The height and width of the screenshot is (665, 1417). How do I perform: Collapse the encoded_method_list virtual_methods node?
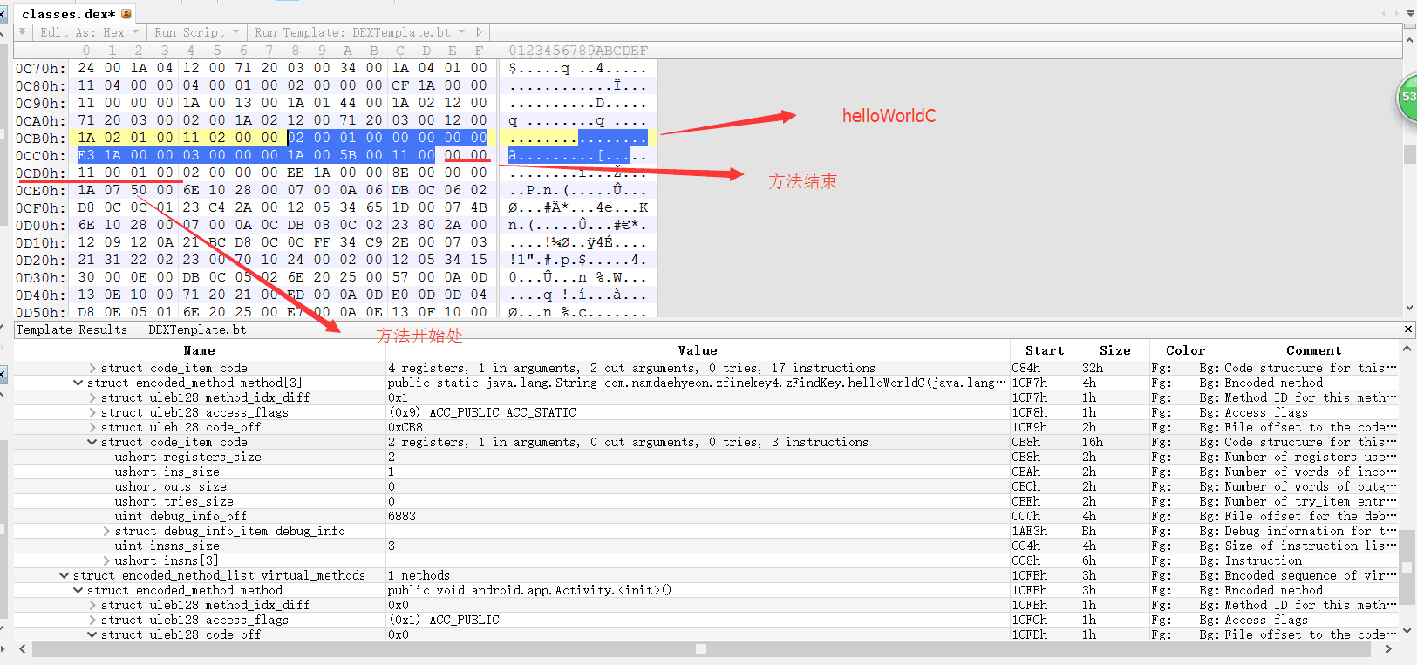(x=65, y=575)
